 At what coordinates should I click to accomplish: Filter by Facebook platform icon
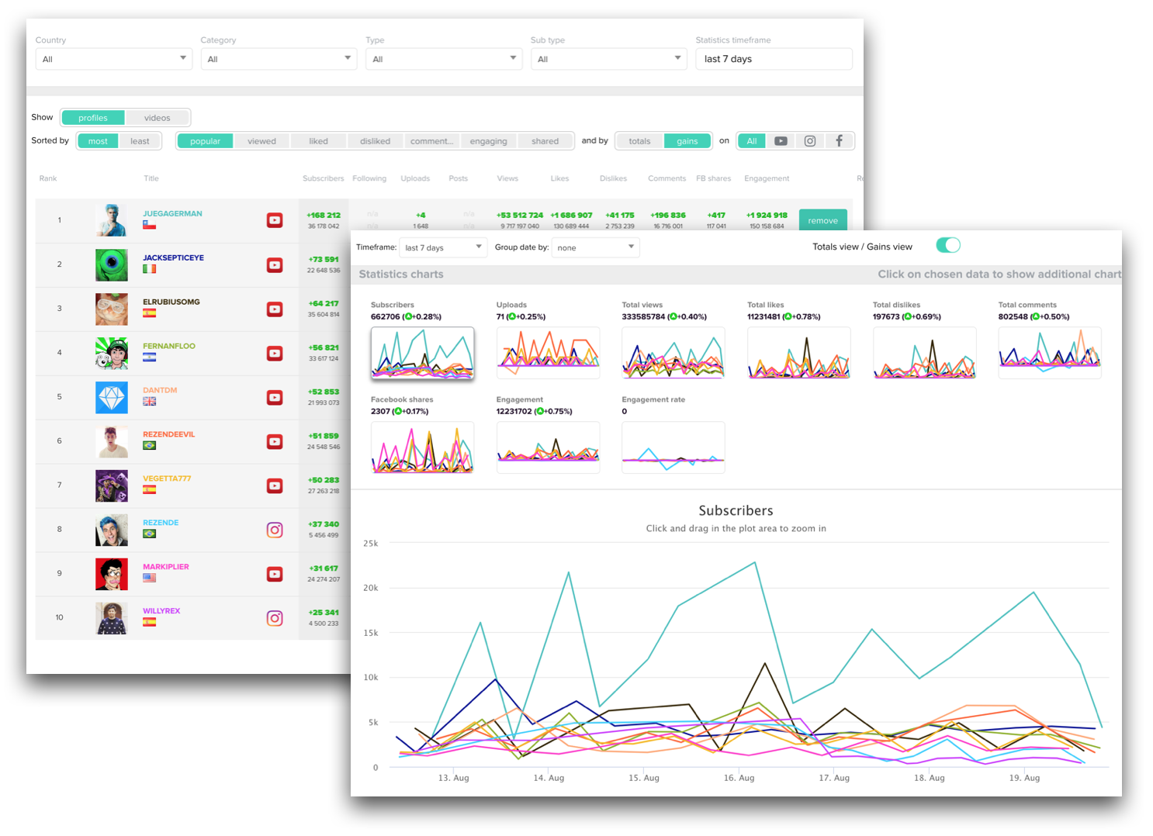(x=839, y=141)
